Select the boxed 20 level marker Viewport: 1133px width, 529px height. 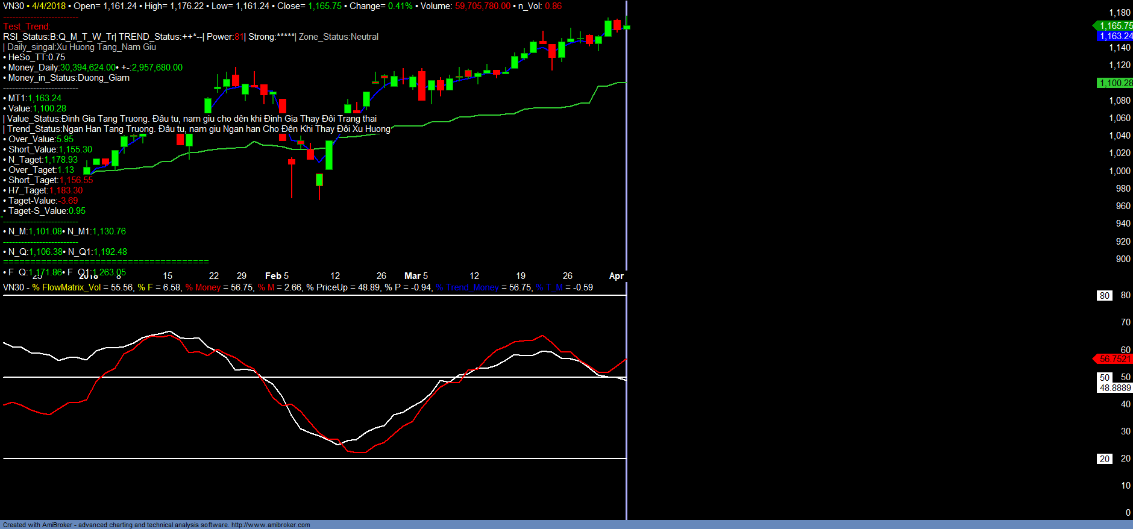[x=1104, y=459]
